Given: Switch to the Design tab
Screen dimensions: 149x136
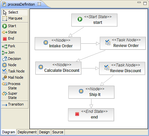Looking at the screenshot, I should click(44, 132).
